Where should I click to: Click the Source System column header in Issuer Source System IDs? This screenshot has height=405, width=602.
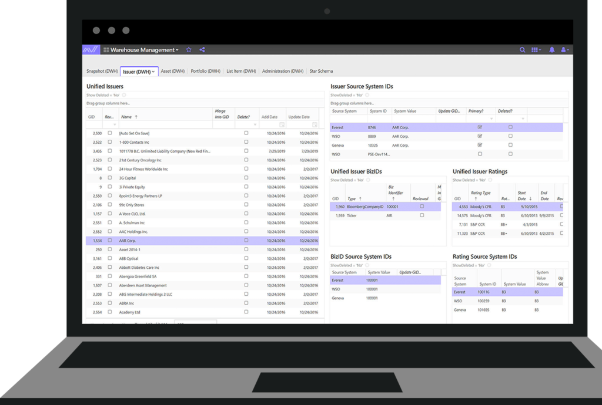[345, 111]
